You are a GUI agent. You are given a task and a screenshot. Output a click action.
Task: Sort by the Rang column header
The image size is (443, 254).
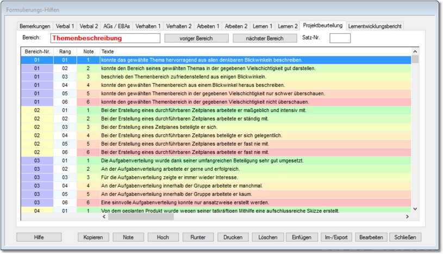(65, 51)
